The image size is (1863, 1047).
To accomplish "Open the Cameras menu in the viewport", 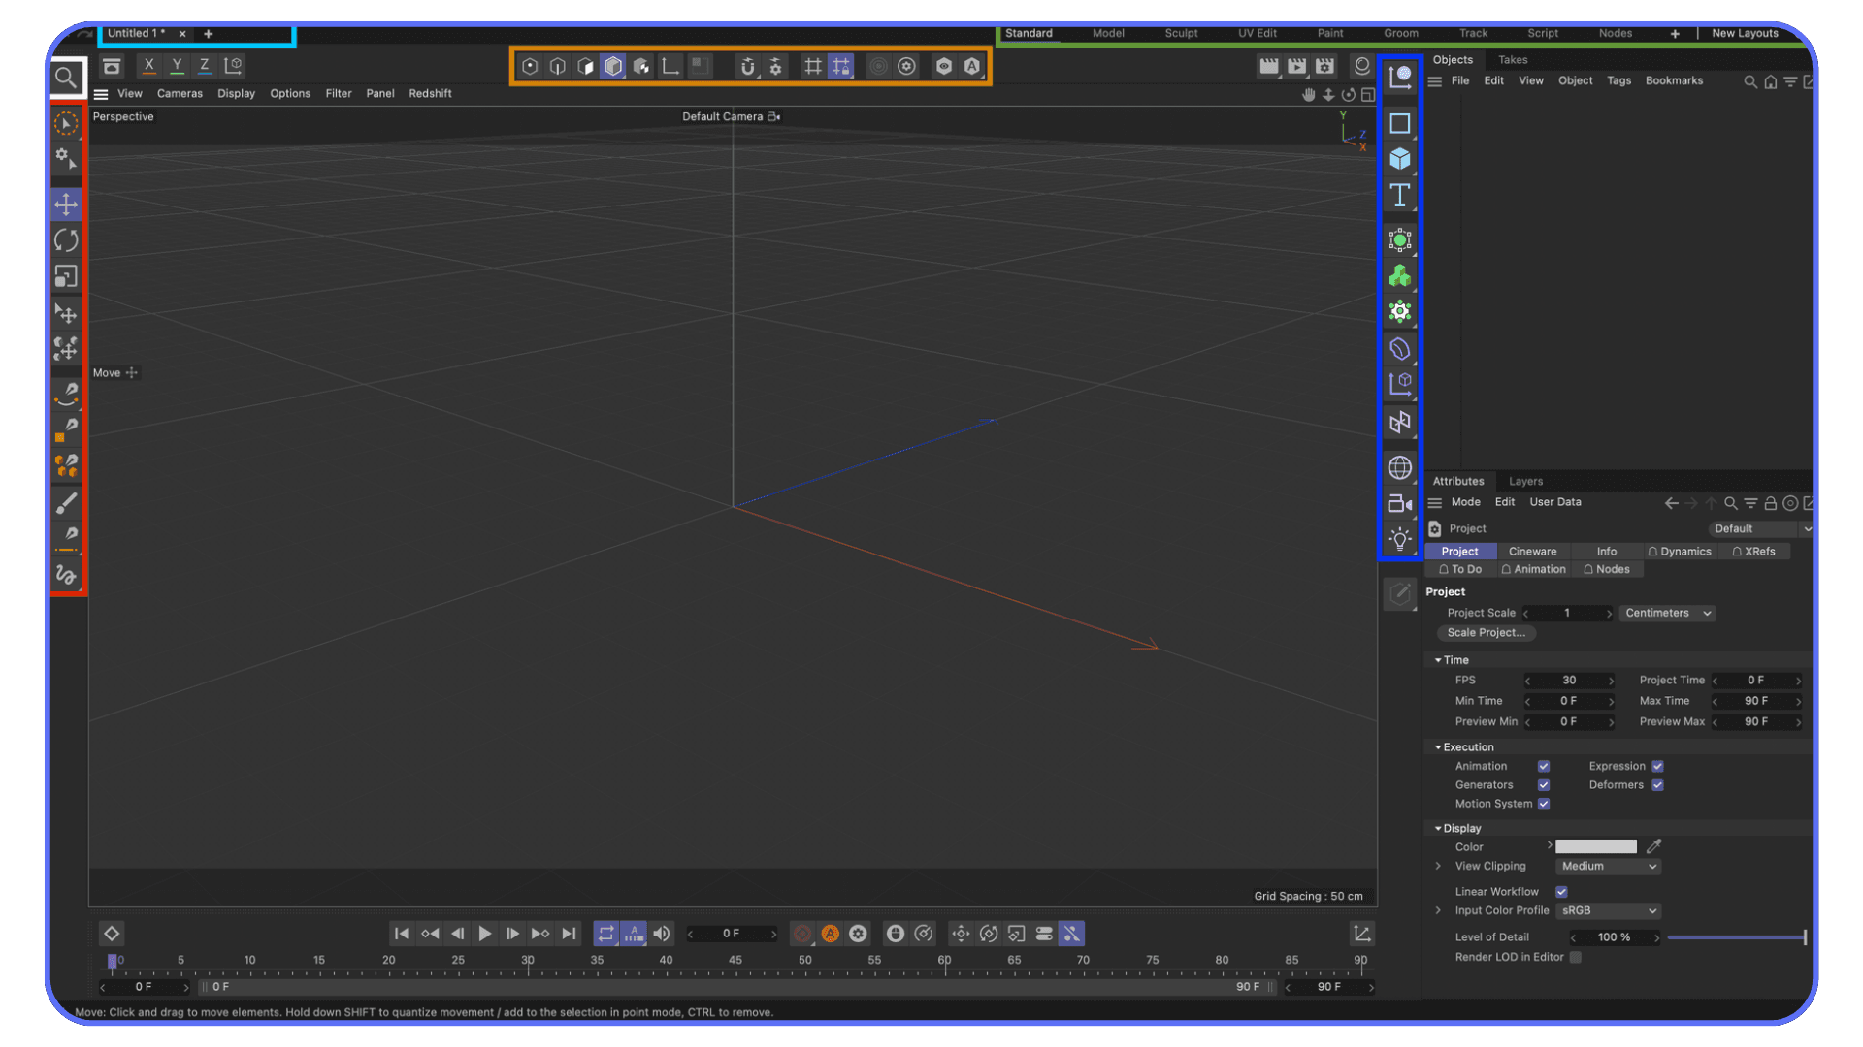I will 180,93.
